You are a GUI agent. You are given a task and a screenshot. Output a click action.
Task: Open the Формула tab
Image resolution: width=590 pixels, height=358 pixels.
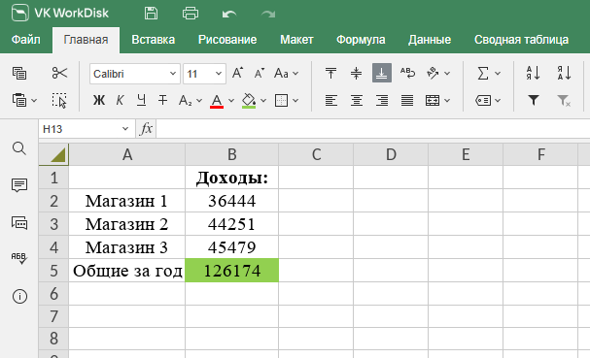[x=361, y=40]
